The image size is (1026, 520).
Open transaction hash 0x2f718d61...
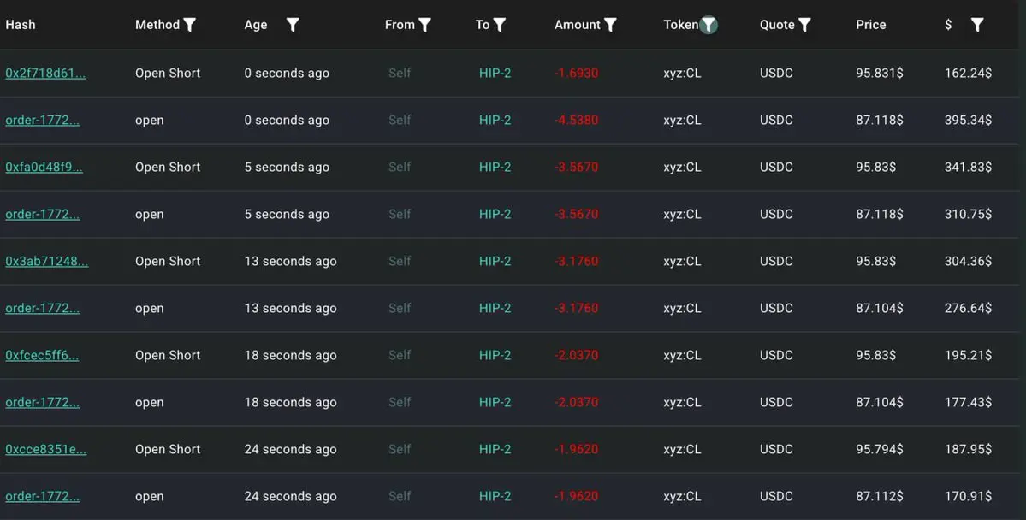click(x=45, y=74)
